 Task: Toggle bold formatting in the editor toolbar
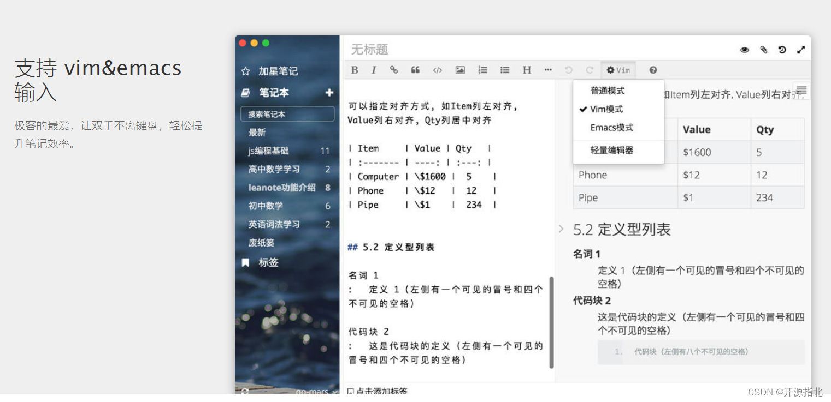click(x=354, y=70)
